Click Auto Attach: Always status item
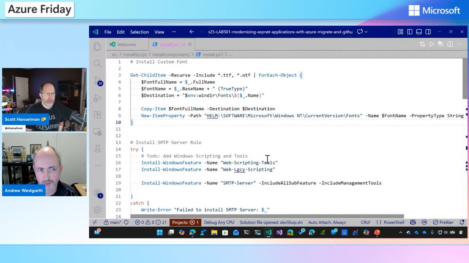Image resolution: width=469 pixels, height=263 pixels. (x=327, y=222)
